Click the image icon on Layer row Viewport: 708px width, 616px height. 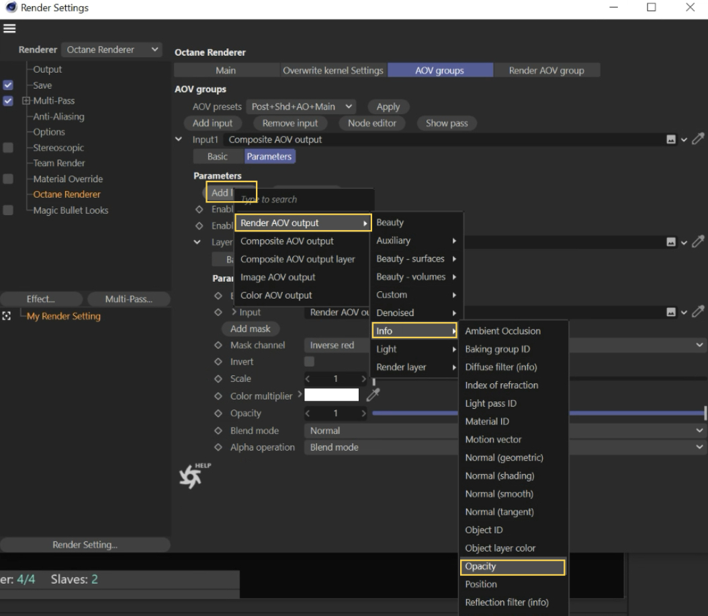point(671,242)
